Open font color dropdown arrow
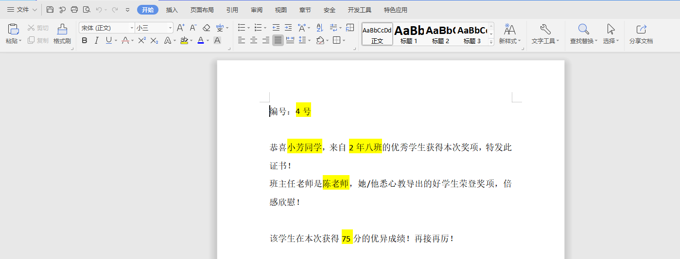 [x=208, y=41]
